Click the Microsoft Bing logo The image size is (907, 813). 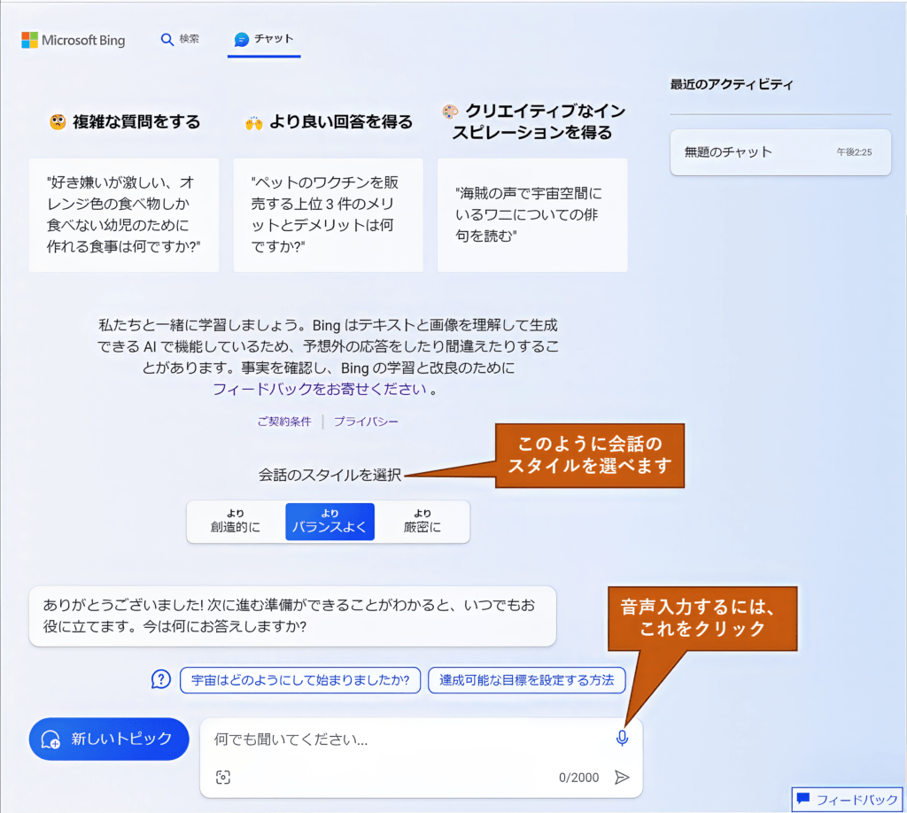point(74,40)
